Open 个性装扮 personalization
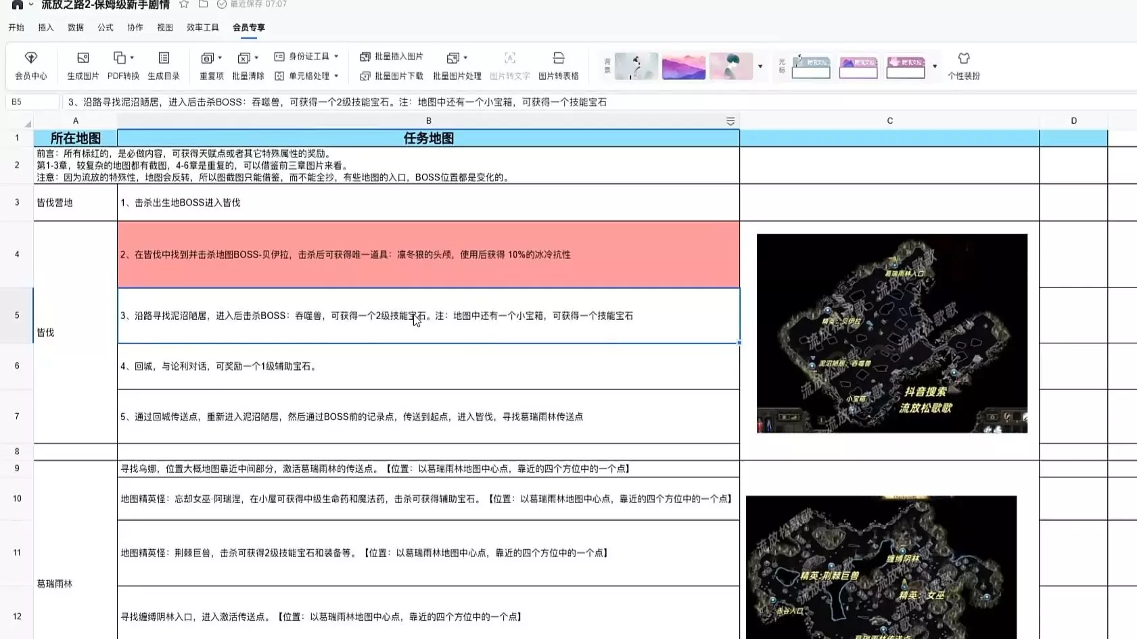The width and height of the screenshot is (1137, 639). pos(964,66)
